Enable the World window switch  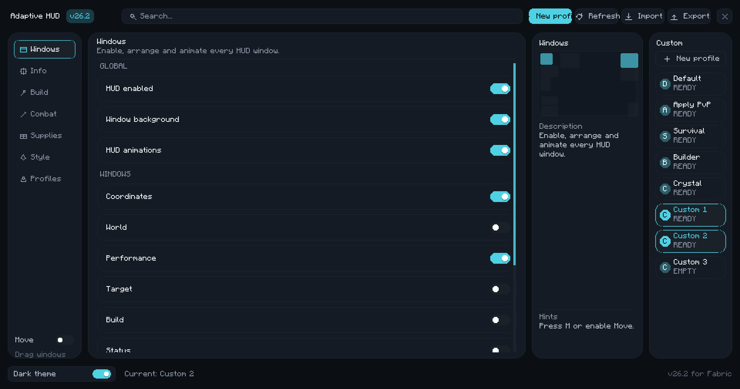(500, 227)
